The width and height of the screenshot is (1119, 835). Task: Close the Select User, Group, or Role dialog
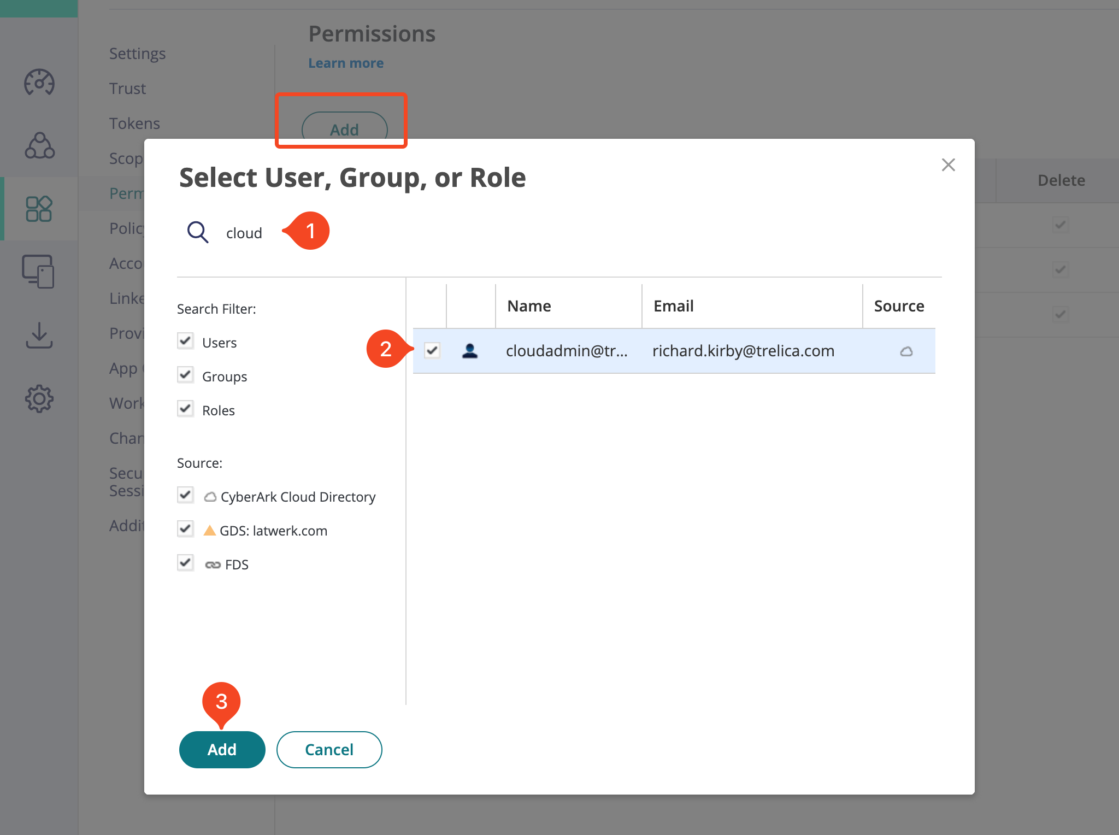pyautogui.click(x=949, y=164)
